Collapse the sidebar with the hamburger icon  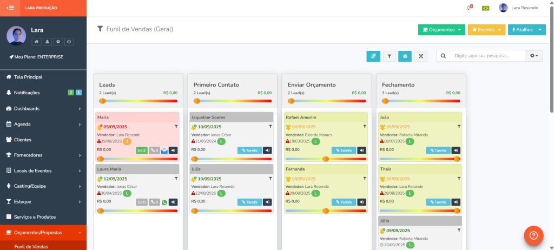[10, 8]
